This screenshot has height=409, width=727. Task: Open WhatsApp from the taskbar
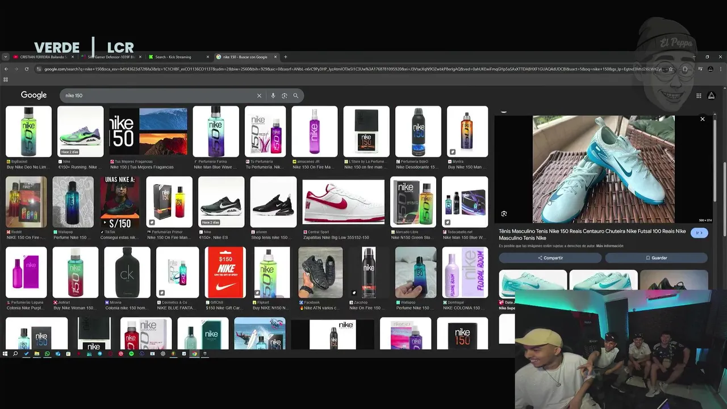click(47, 354)
